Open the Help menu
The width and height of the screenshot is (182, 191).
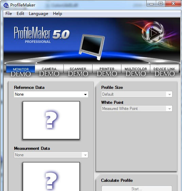tap(57, 14)
